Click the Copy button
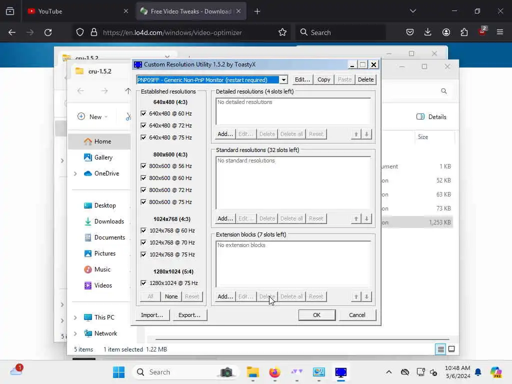The width and height of the screenshot is (512, 384). click(x=323, y=79)
